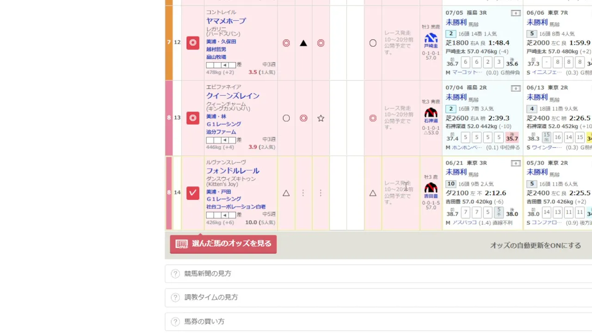Open winner horse link アスパッコ
This screenshot has height=333, width=592.
pos(464,222)
